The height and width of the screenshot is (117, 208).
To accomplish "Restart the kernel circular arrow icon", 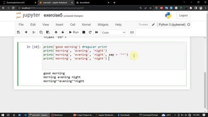I will point(90,32).
